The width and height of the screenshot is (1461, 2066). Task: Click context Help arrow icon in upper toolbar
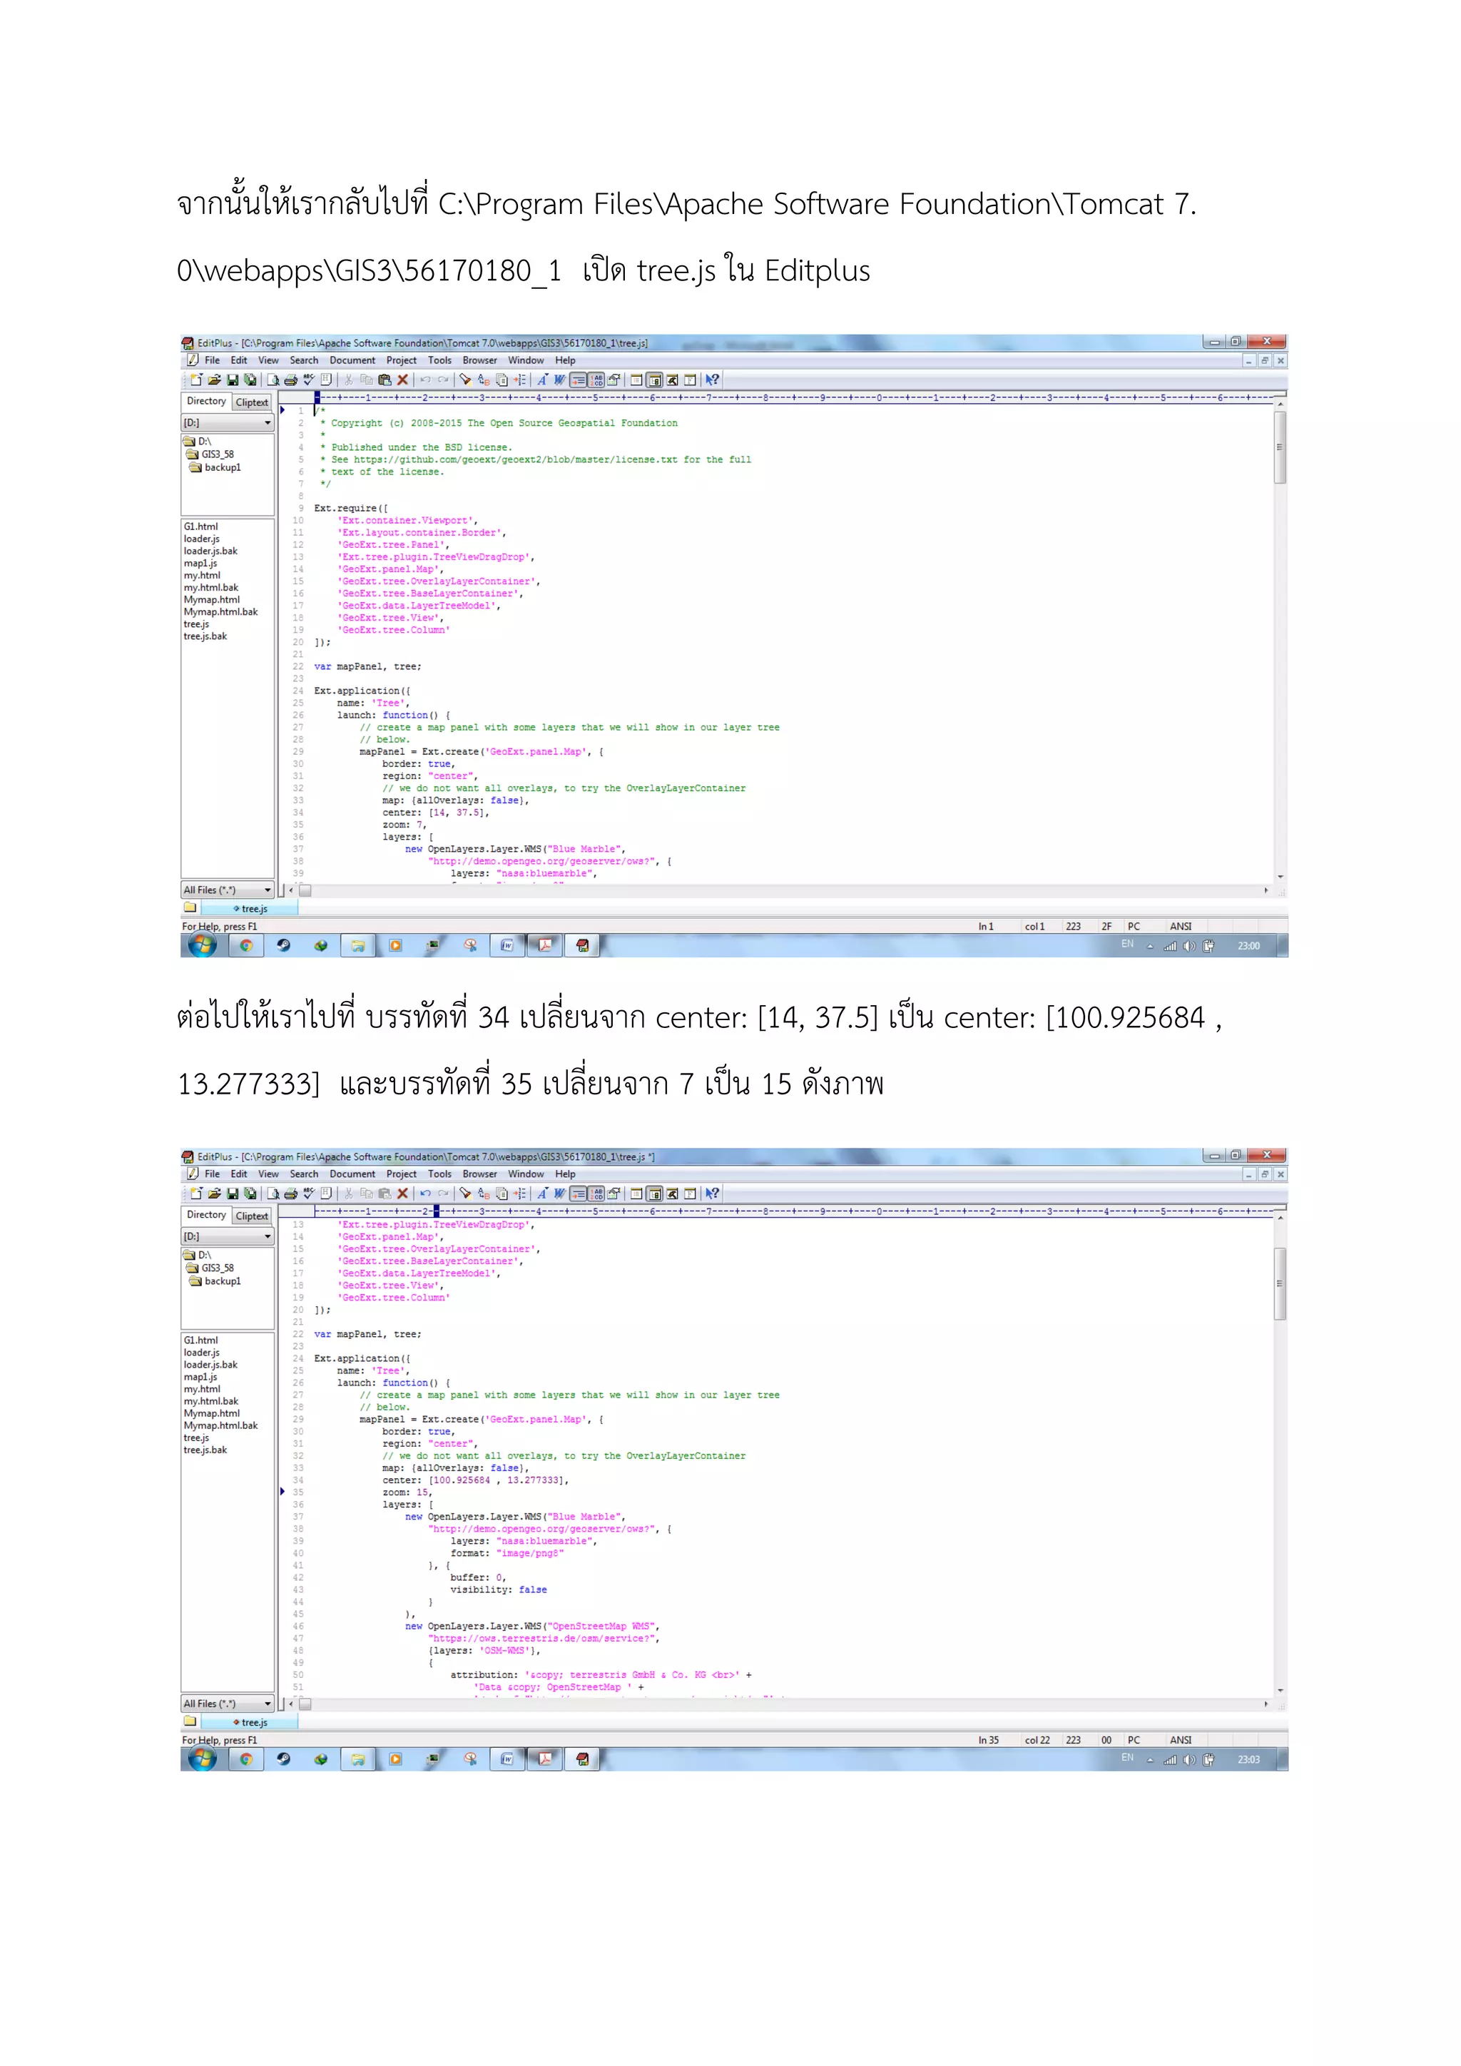click(713, 380)
